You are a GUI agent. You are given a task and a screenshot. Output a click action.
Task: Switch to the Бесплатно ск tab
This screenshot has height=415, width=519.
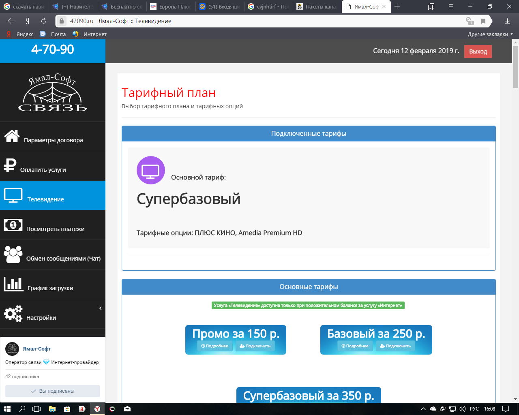pyautogui.click(x=122, y=6)
